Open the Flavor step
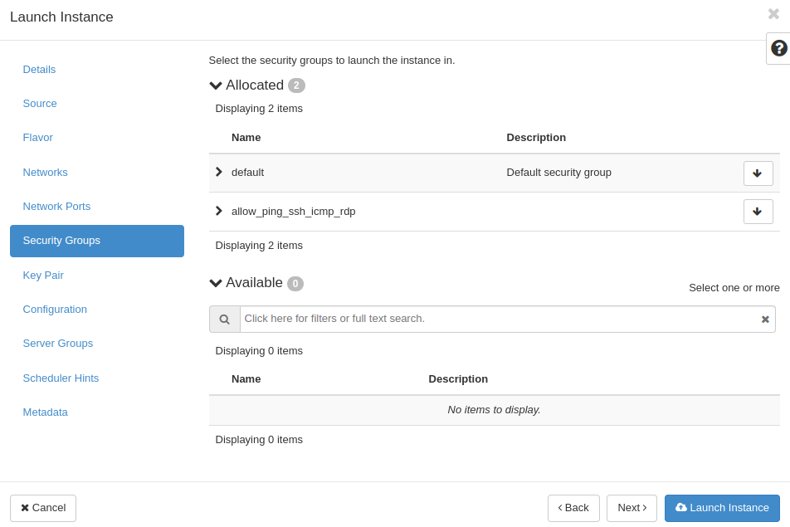The width and height of the screenshot is (790, 527). [38, 138]
